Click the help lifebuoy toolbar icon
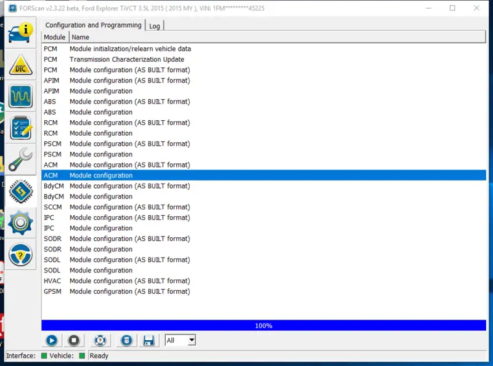493x366 pixels. coord(100,340)
